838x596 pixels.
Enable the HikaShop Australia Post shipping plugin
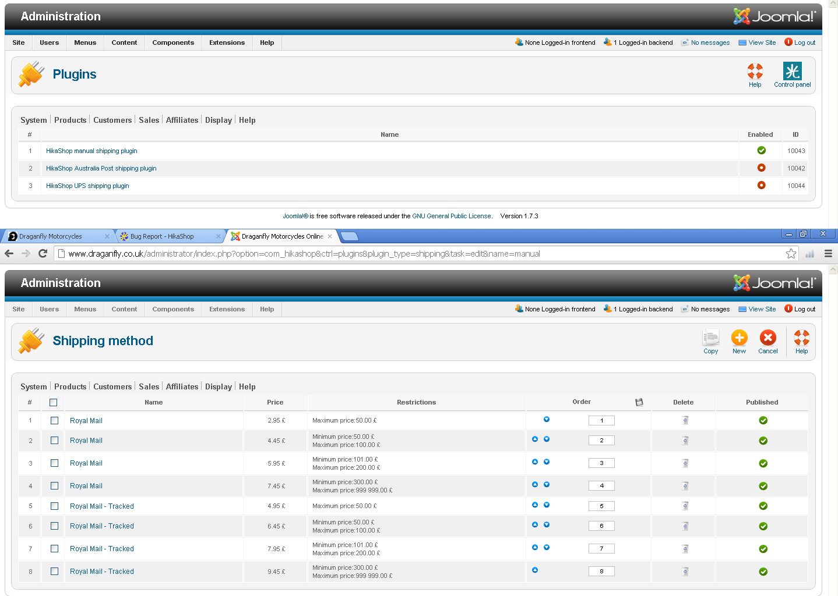pos(761,168)
